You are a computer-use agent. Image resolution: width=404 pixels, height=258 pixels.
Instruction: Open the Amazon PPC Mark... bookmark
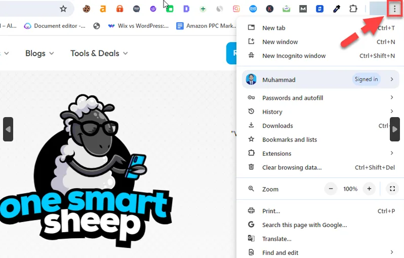coord(206,26)
